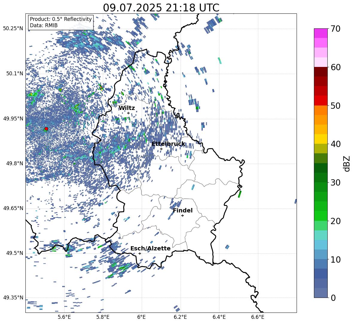Image resolution: width=354 pixels, height=323 pixels.
Task: Click the title 09.07.2025 21:18 UTC
Action: [161, 8]
